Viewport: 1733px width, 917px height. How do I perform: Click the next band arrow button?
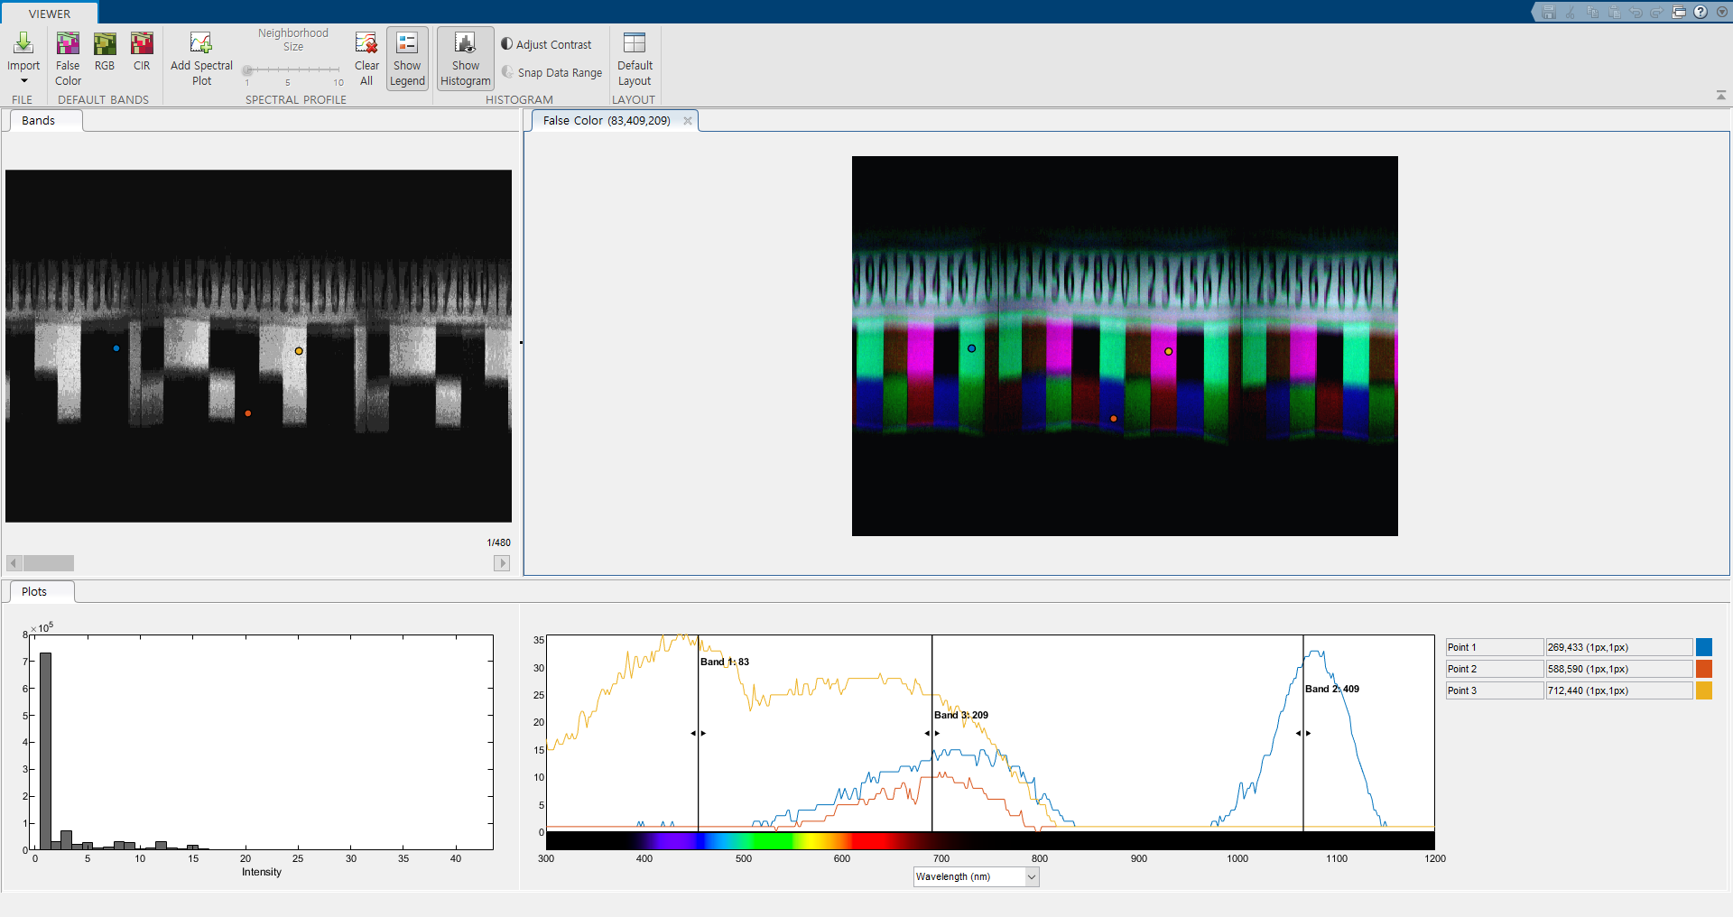pyautogui.click(x=502, y=562)
